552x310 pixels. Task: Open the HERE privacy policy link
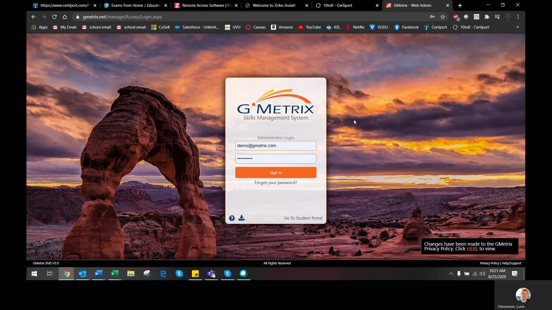point(472,249)
